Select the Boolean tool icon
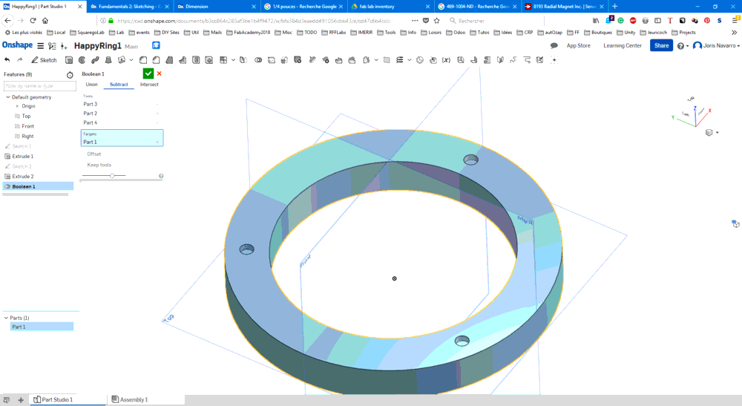742x406 pixels. point(258,60)
